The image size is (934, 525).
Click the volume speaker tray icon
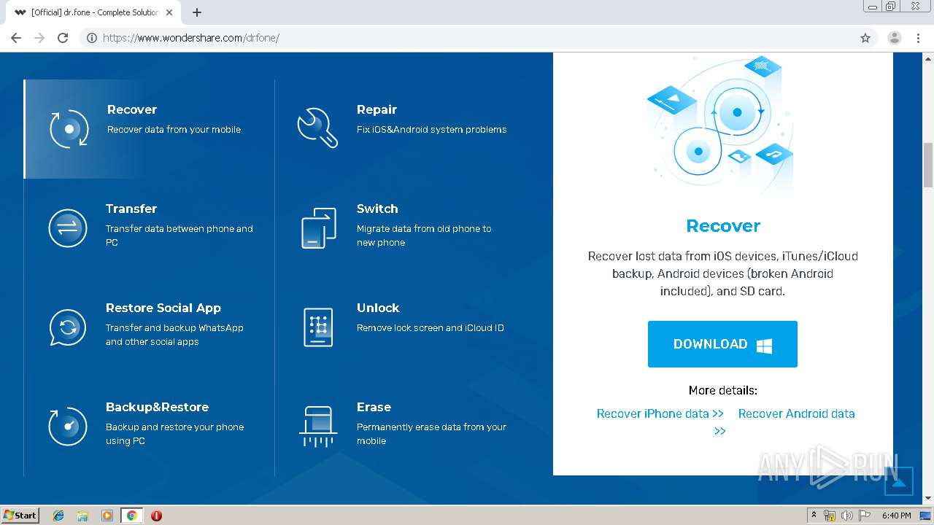point(846,516)
